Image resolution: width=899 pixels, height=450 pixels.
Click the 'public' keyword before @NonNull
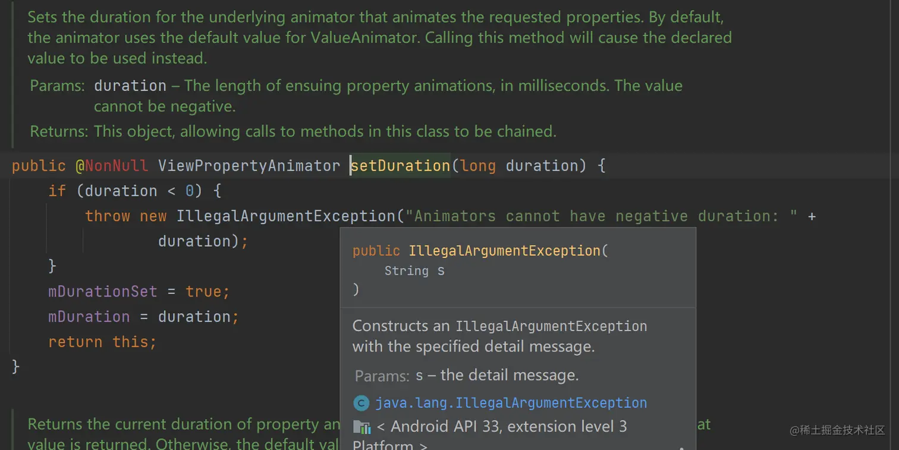tap(39, 165)
